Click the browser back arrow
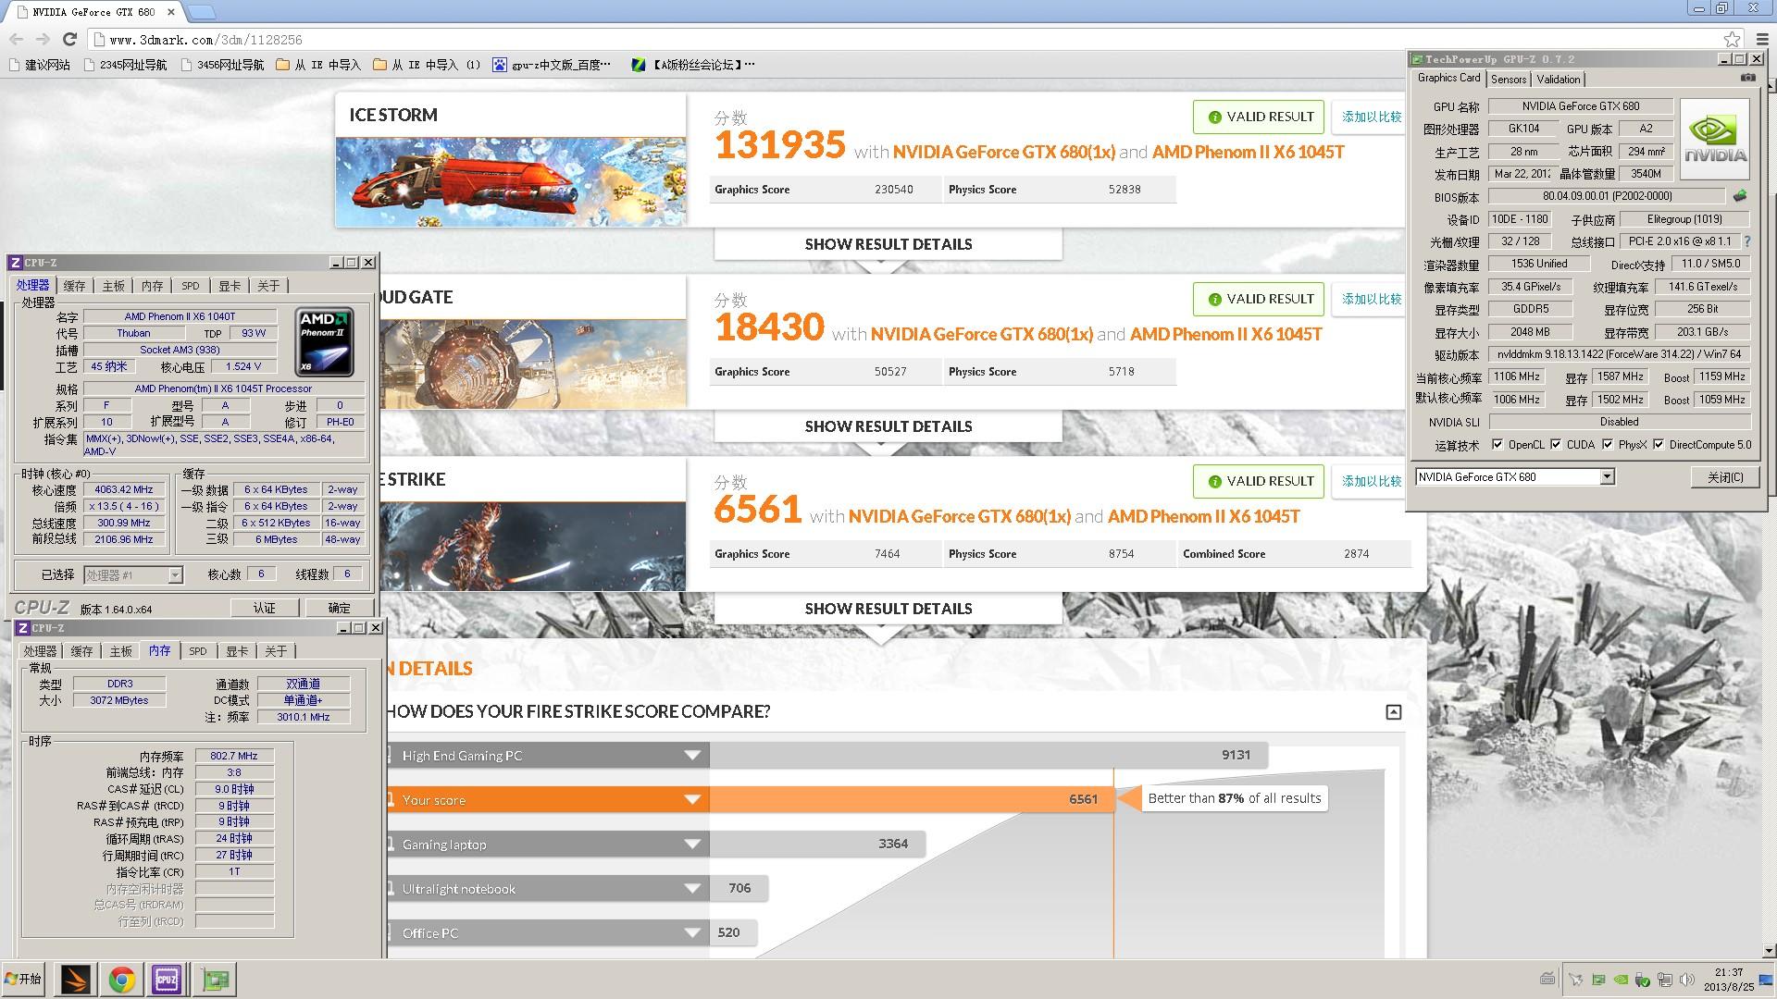 click(16, 39)
